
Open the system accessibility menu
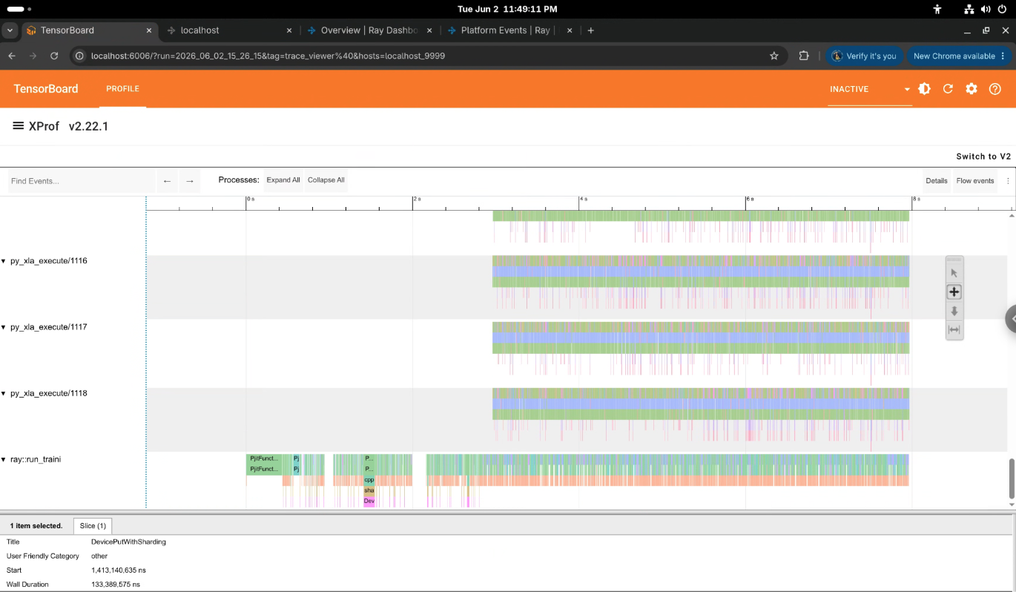(937, 9)
